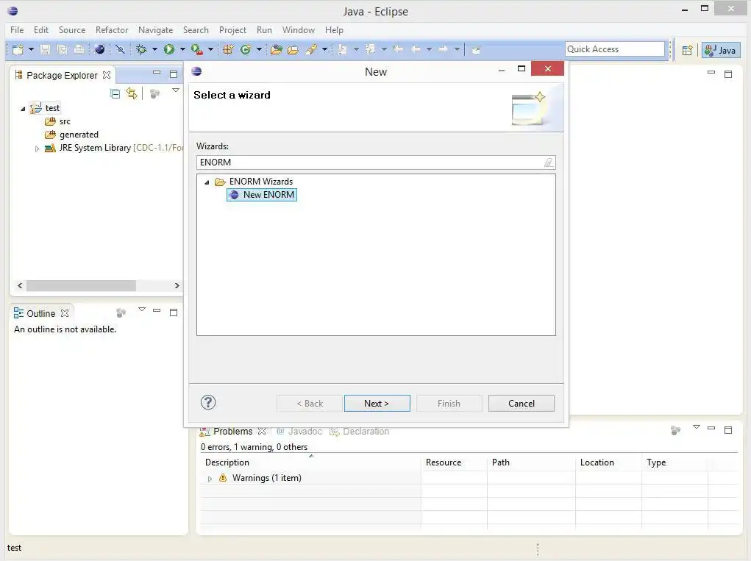Sort Problems by Resource column

point(454,462)
